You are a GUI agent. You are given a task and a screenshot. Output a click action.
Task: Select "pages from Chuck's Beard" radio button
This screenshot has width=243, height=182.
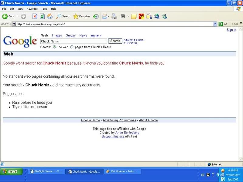pos(72,47)
